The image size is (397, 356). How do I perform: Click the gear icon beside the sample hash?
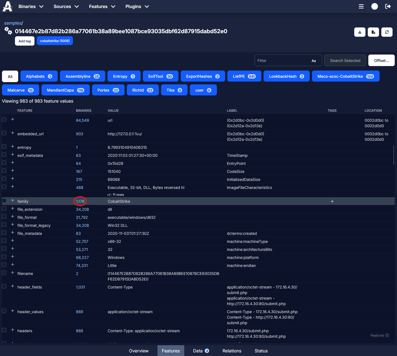pyautogui.click(x=8, y=31)
